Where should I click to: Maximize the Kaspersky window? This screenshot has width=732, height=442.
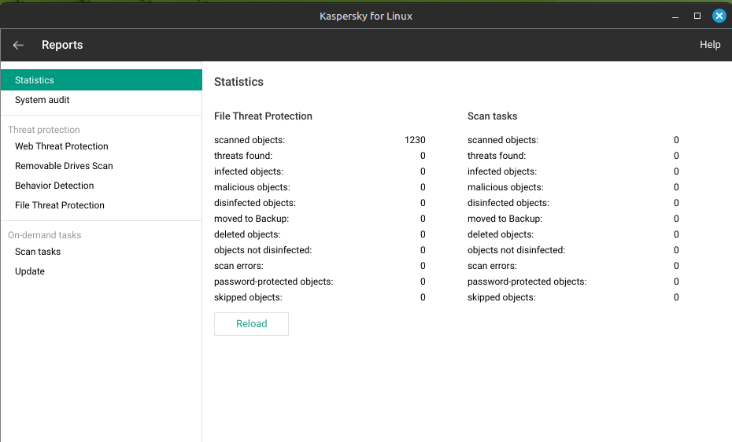tap(697, 16)
